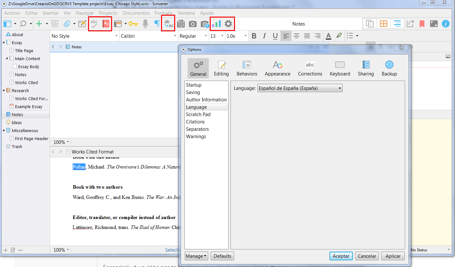455x267 pixels.
Task: Toggle Bold formatting
Action: 254,36
